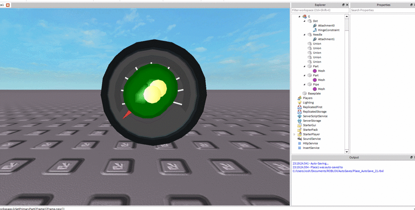
Task: Select the HingeConstraint item
Action: point(328,30)
